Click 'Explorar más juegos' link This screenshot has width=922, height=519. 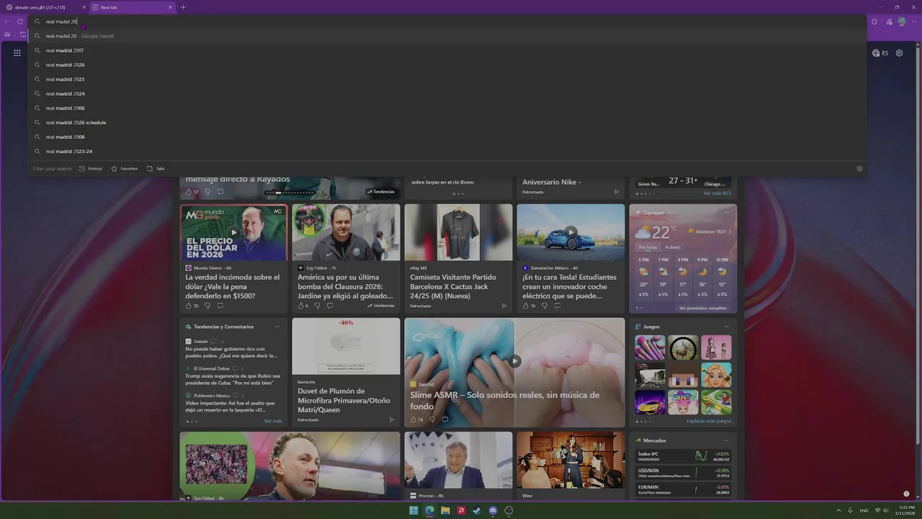coord(709,421)
